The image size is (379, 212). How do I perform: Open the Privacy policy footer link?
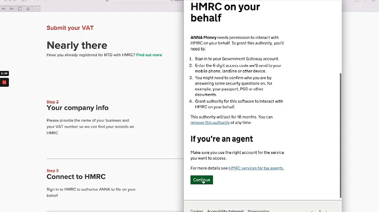pyautogui.click(x=258, y=211)
